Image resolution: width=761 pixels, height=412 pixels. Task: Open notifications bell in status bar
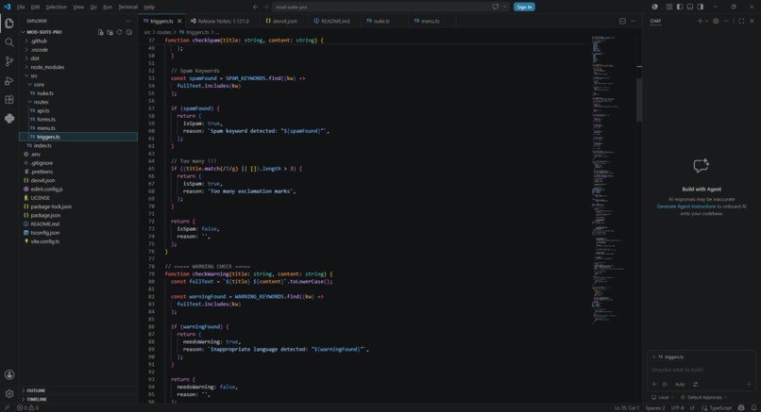pos(753,407)
